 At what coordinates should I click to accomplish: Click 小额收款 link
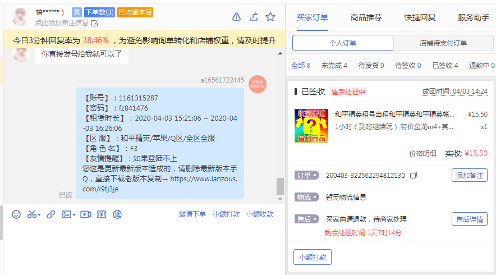pyautogui.click(x=260, y=214)
